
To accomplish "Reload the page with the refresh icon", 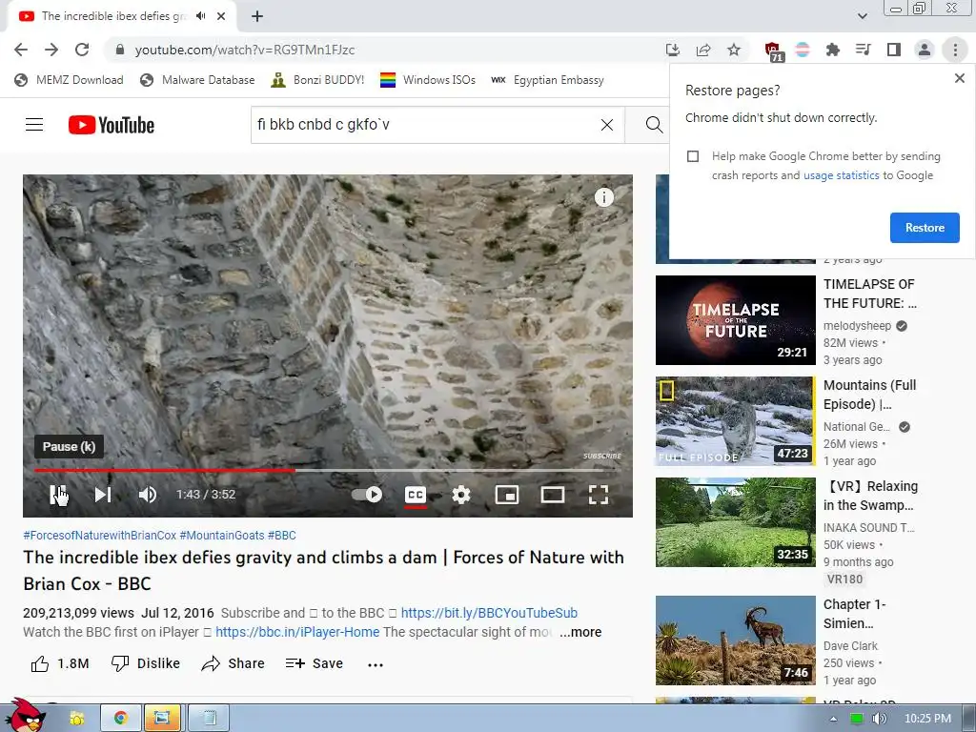I will click(x=82, y=50).
